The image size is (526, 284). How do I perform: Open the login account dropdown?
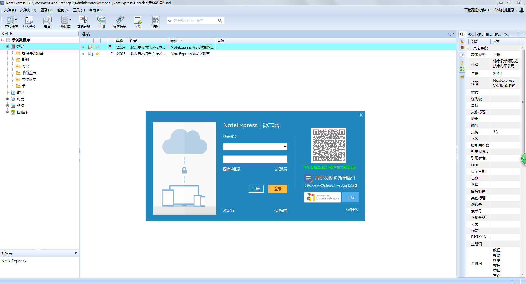tap(285, 147)
